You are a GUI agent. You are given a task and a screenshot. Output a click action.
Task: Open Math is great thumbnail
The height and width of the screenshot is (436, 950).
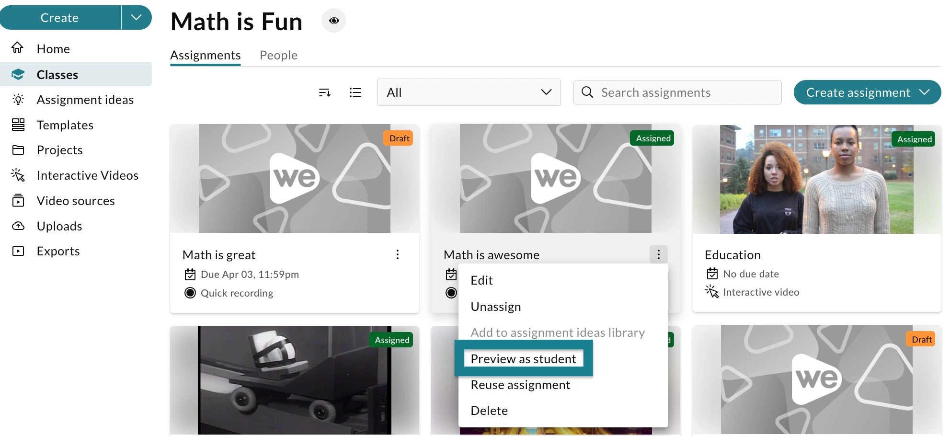pyautogui.click(x=295, y=179)
